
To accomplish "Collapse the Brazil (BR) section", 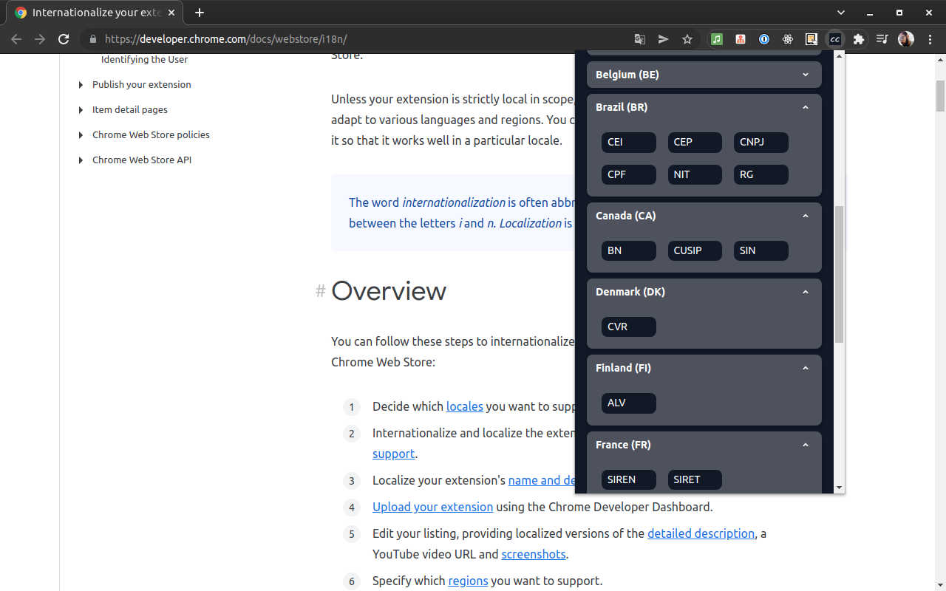I will pos(806,107).
